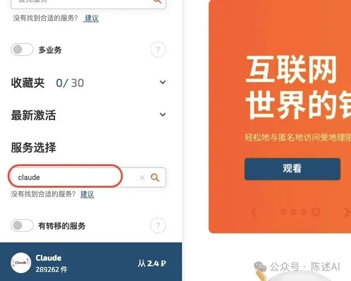This screenshot has width=351, height=281.
Task: Click the 服务选择 section heading
Action: click(x=33, y=148)
